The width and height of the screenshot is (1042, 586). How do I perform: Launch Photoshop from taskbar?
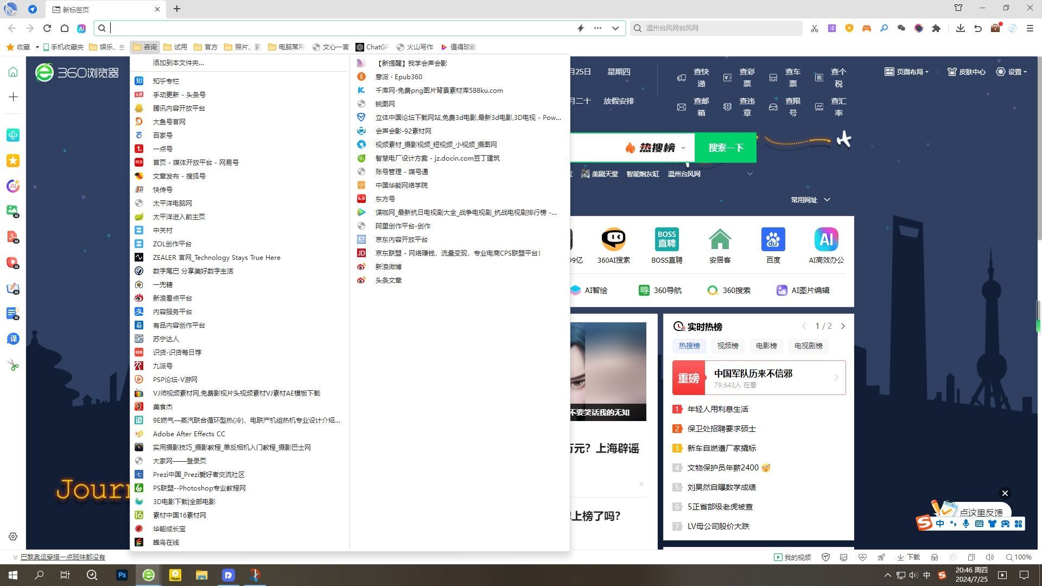[122, 575]
